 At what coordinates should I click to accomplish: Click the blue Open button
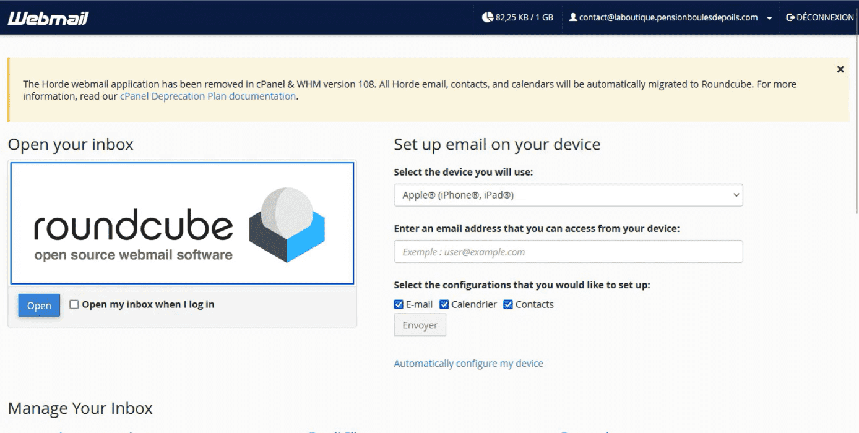pos(39,306)
